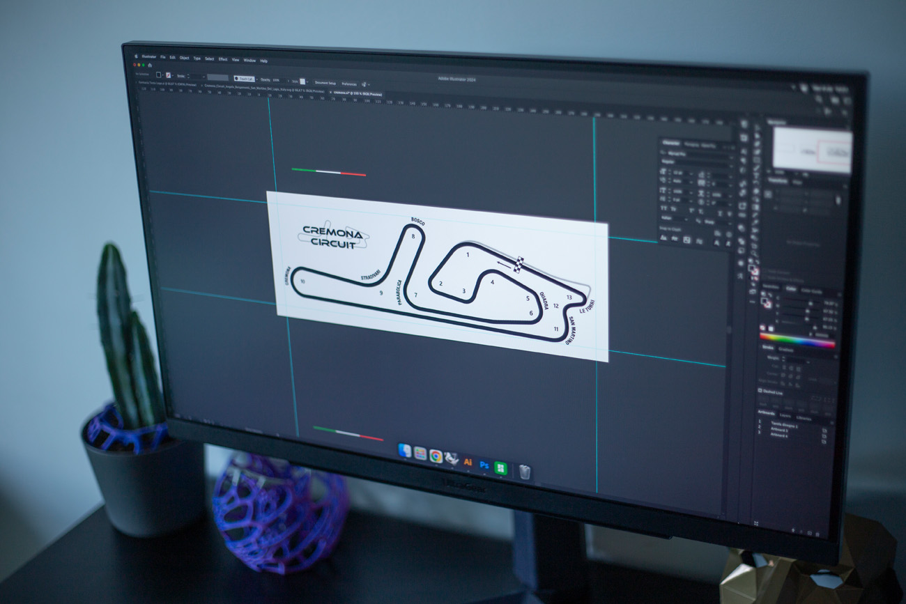Viewport: 906px width, 604px height.
Task: Pick a color from the spectrum bar
Action: [797, 341]
